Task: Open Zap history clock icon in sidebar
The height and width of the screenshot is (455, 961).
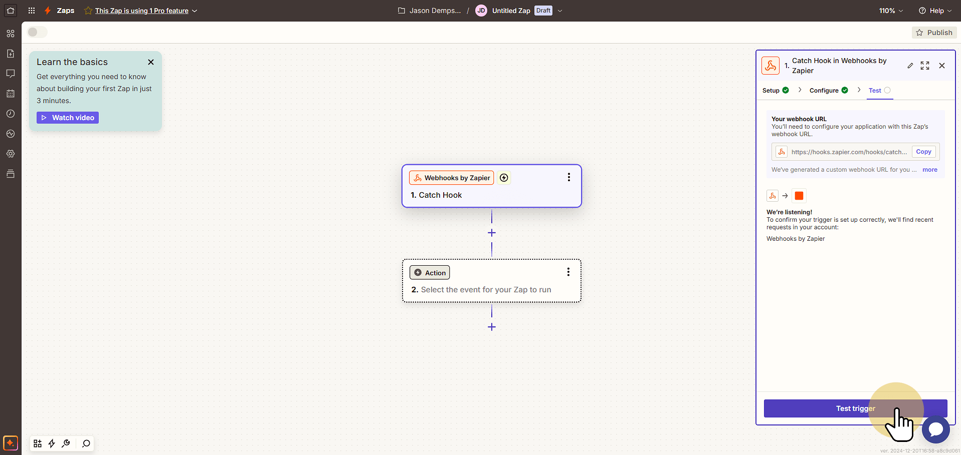Action: 11,114
